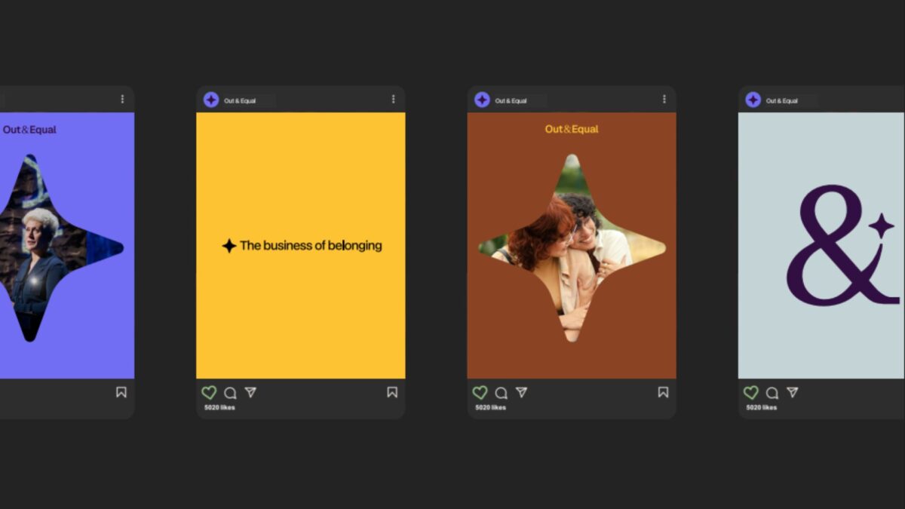Expand more options on the brown post
The image size is (905, 509).
[664, 100]
